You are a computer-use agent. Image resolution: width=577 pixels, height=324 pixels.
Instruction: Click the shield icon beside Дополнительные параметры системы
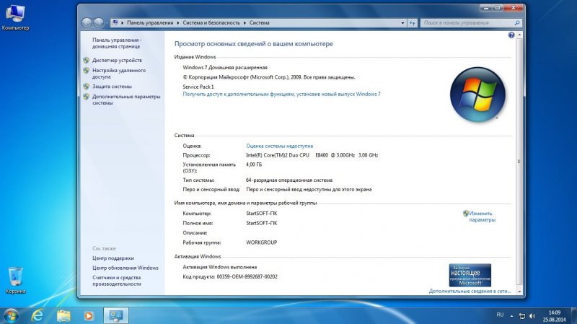[x=86, y=97]
